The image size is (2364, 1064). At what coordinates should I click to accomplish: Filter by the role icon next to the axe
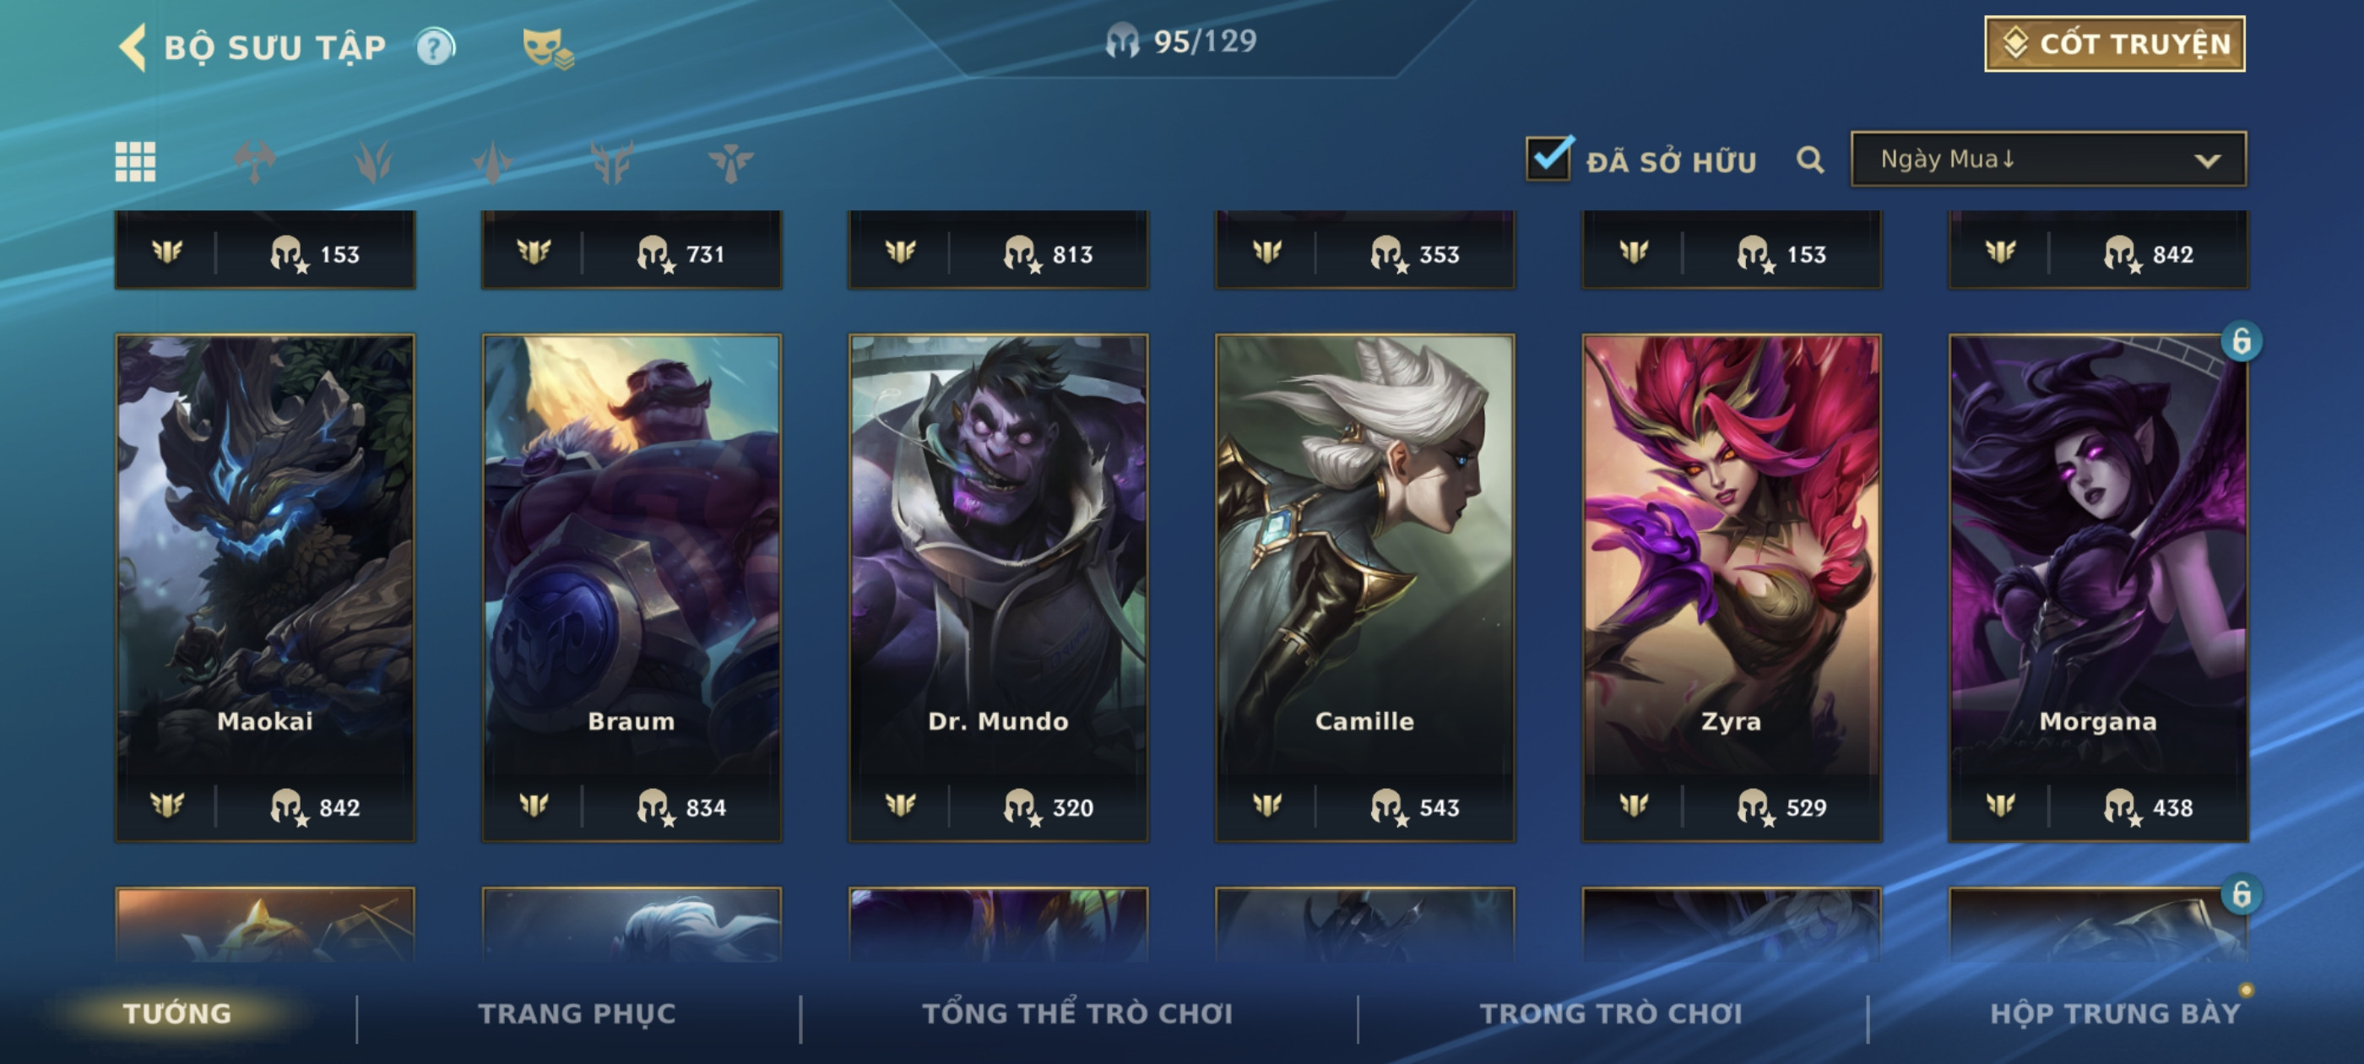[x=373, y=161]
